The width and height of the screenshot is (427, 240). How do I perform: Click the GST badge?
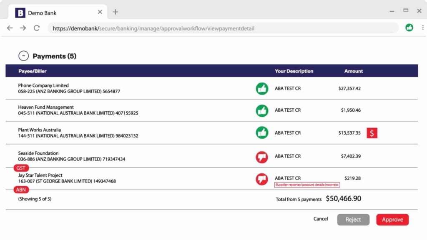[x=21, y=168]
